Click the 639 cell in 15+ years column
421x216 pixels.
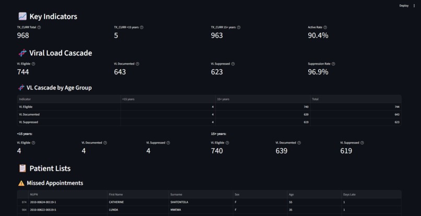coord(263,115)
